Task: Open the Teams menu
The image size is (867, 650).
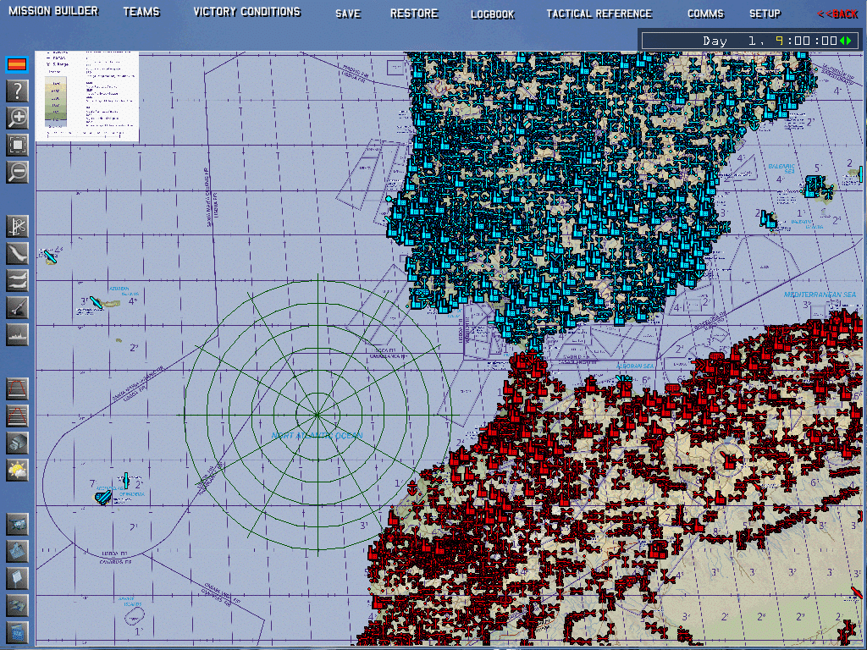Action: coord(141,12)
